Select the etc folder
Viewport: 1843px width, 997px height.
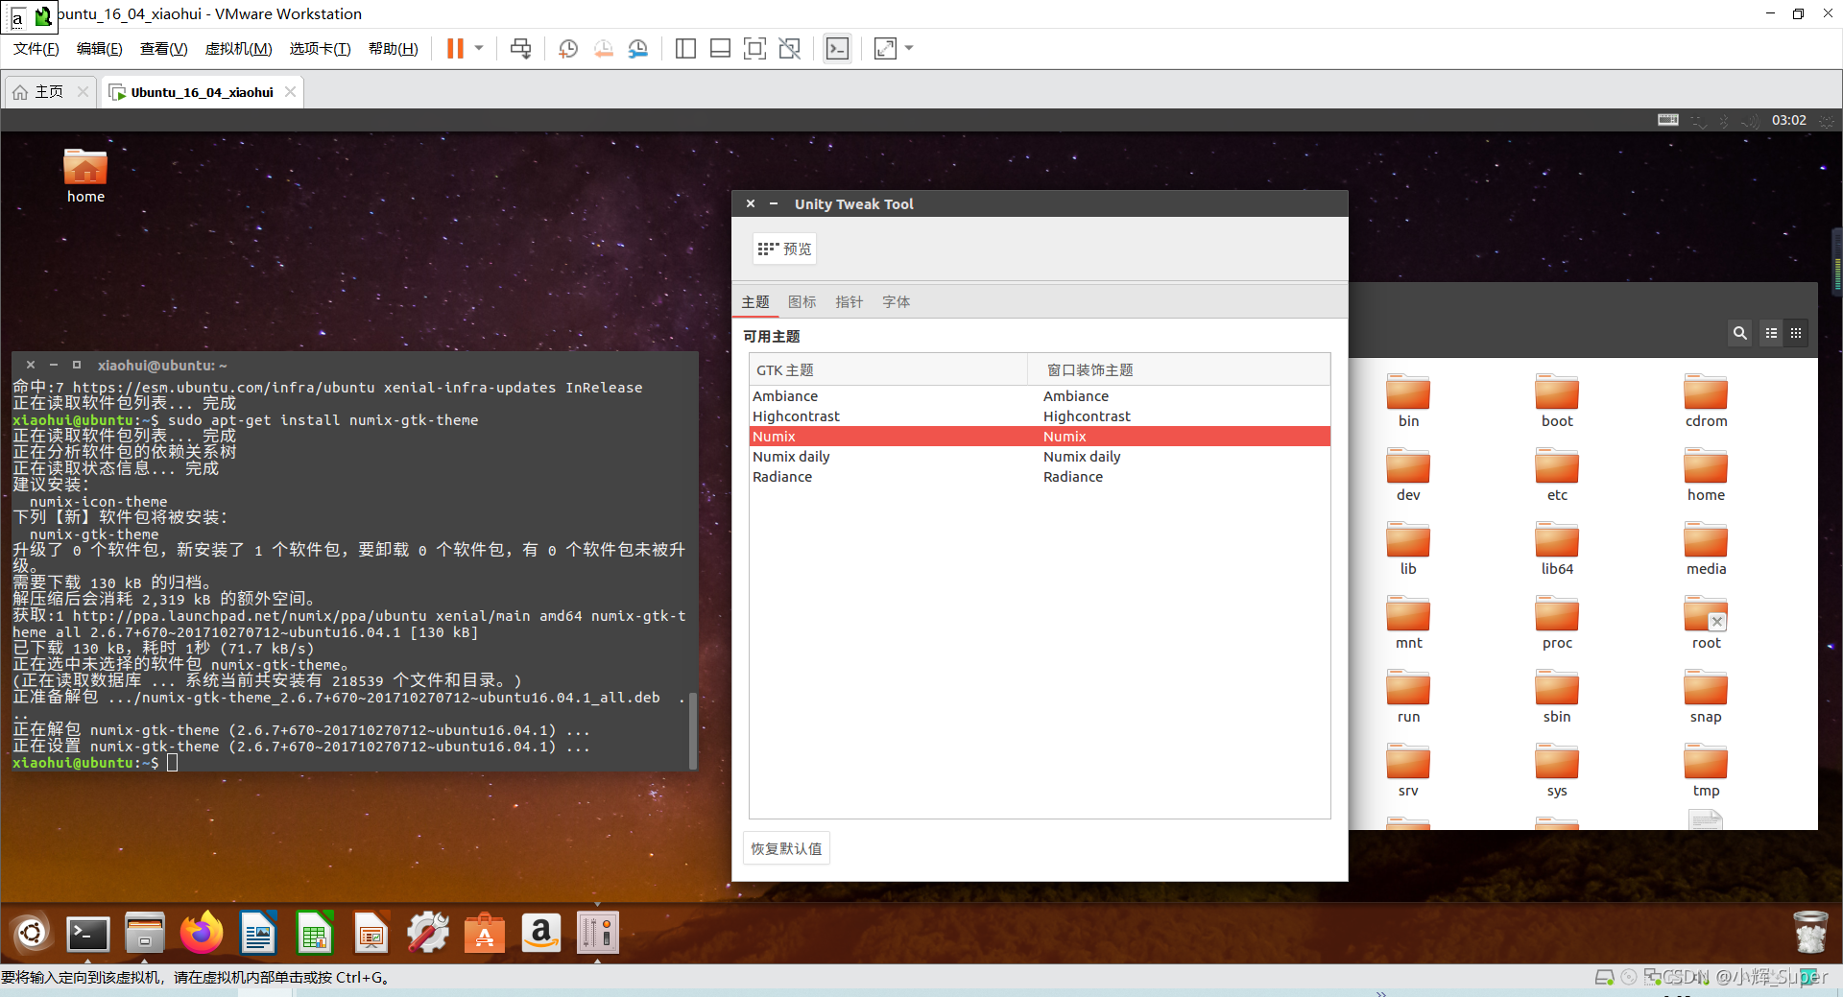(x=1557, y=474)
